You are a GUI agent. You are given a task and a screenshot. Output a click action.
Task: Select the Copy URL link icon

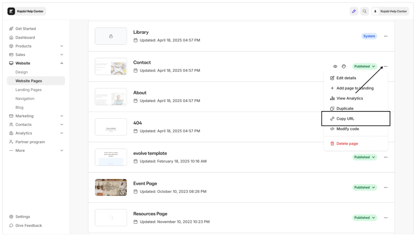point(332,118)
